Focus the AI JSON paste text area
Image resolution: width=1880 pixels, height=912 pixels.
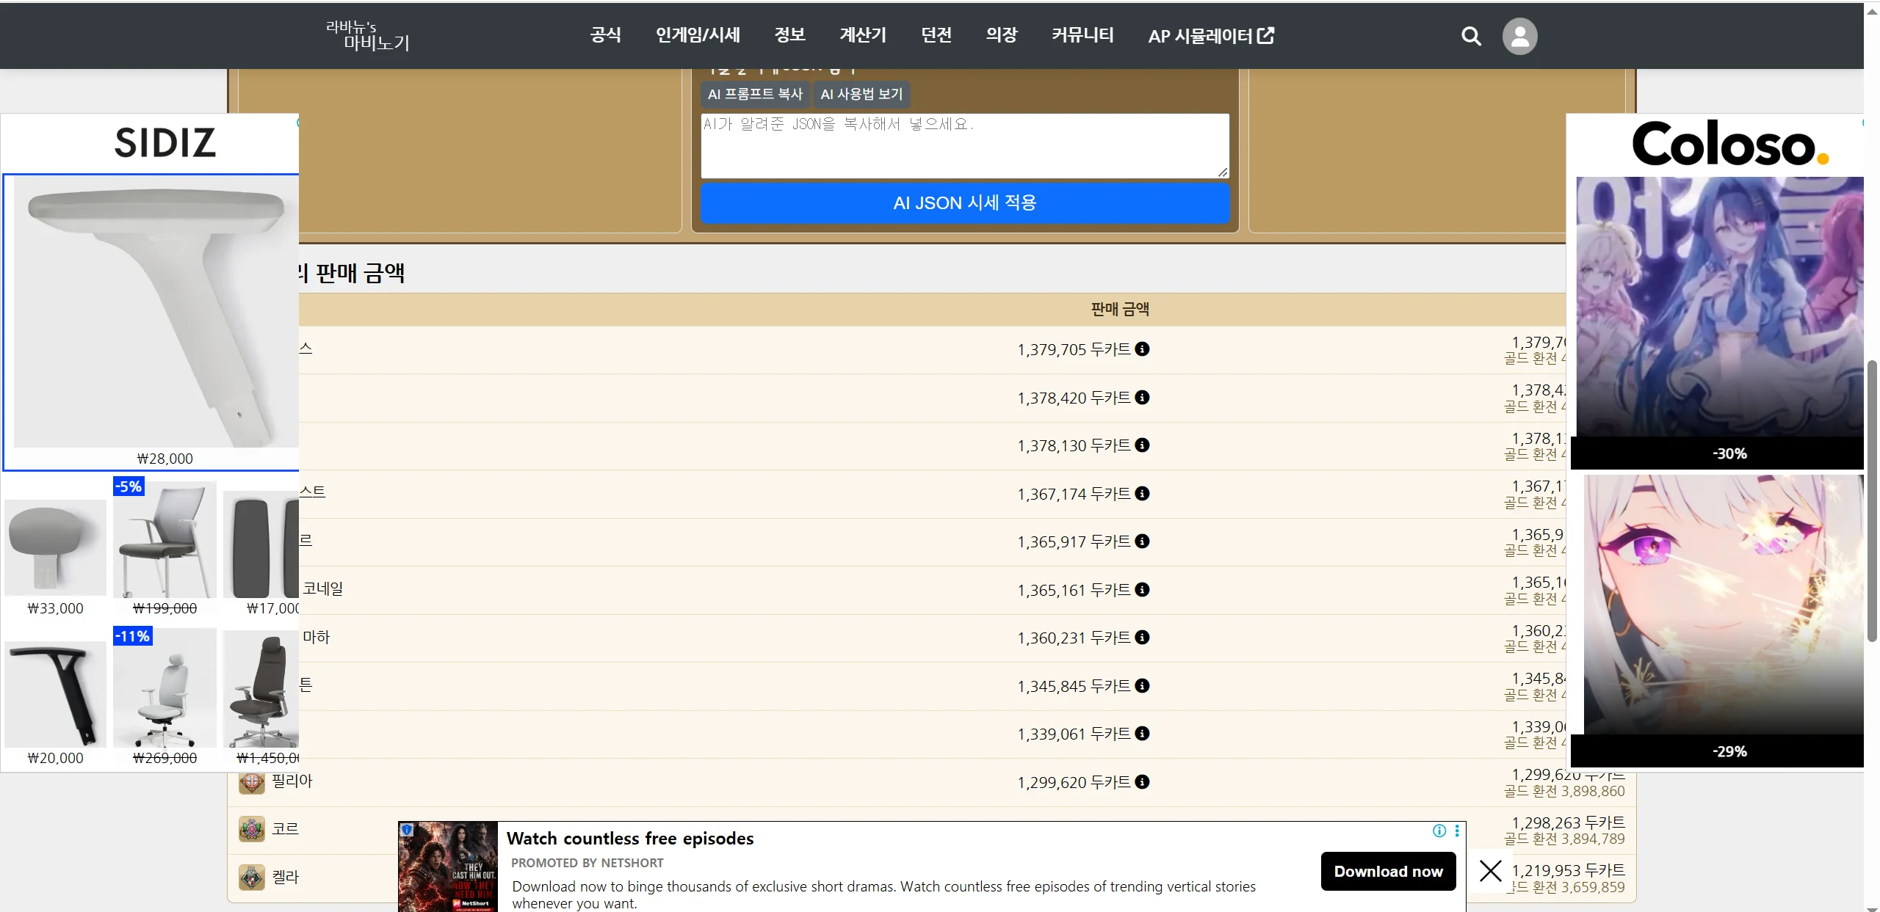point(964,145)
